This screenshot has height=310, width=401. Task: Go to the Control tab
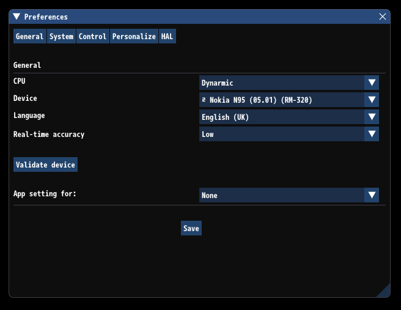92,36
